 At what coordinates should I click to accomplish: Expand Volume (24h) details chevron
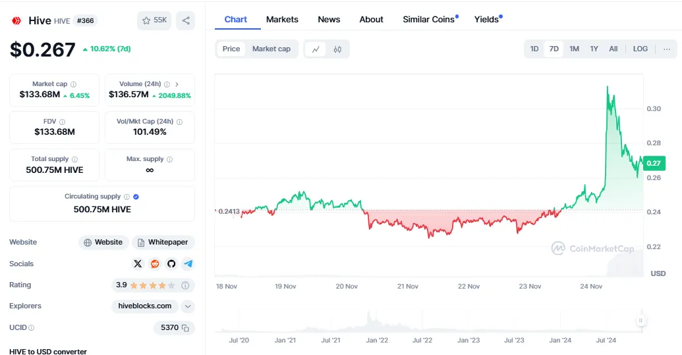177,84
